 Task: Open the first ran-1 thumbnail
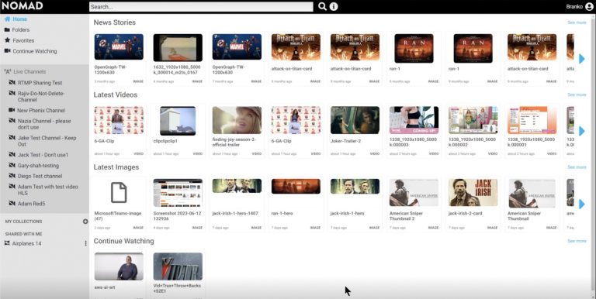(414, 48)
